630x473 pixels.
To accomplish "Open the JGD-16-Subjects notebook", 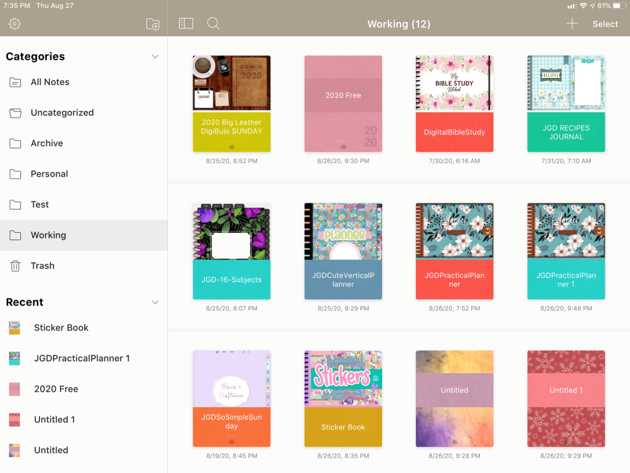I will [x=231, y=251].
